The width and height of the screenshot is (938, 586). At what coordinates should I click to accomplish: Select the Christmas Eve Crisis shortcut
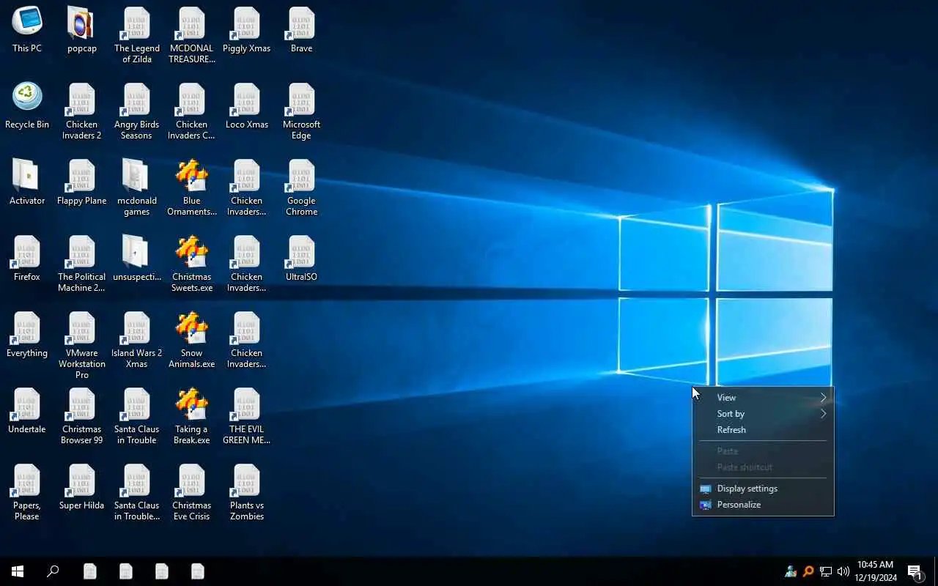(x=192, y=492)
